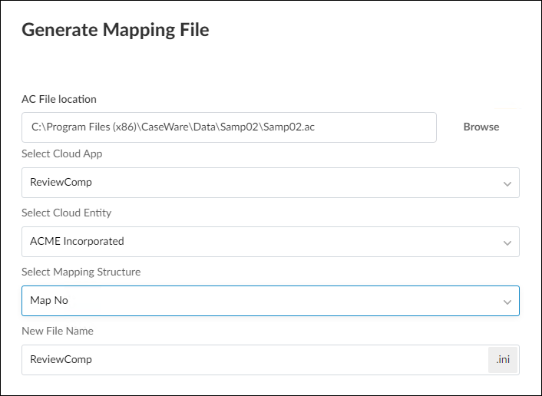Click the AC File location path field

click(229, 127)
